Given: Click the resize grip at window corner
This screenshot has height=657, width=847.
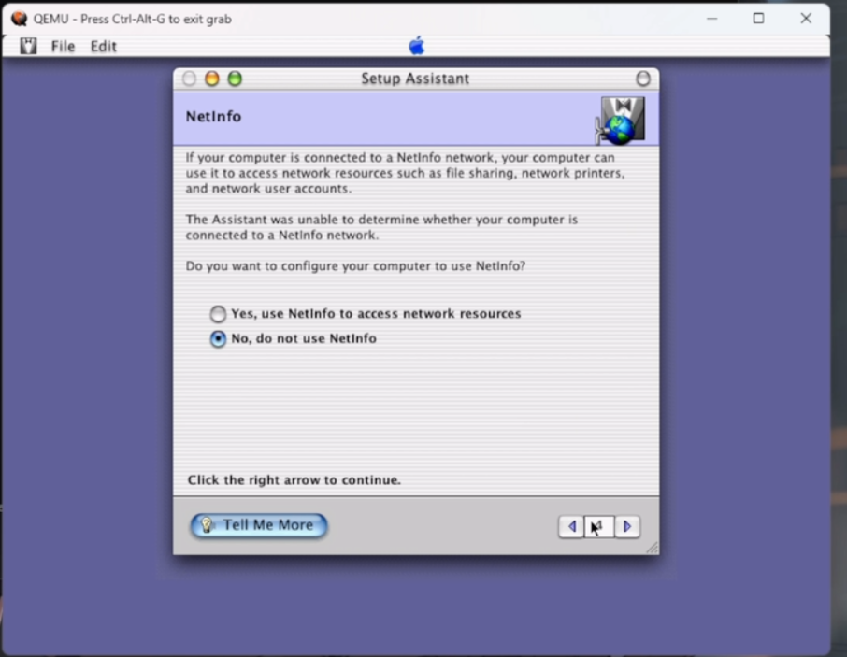Looking at the screenshot, I should tap(652, 548).
